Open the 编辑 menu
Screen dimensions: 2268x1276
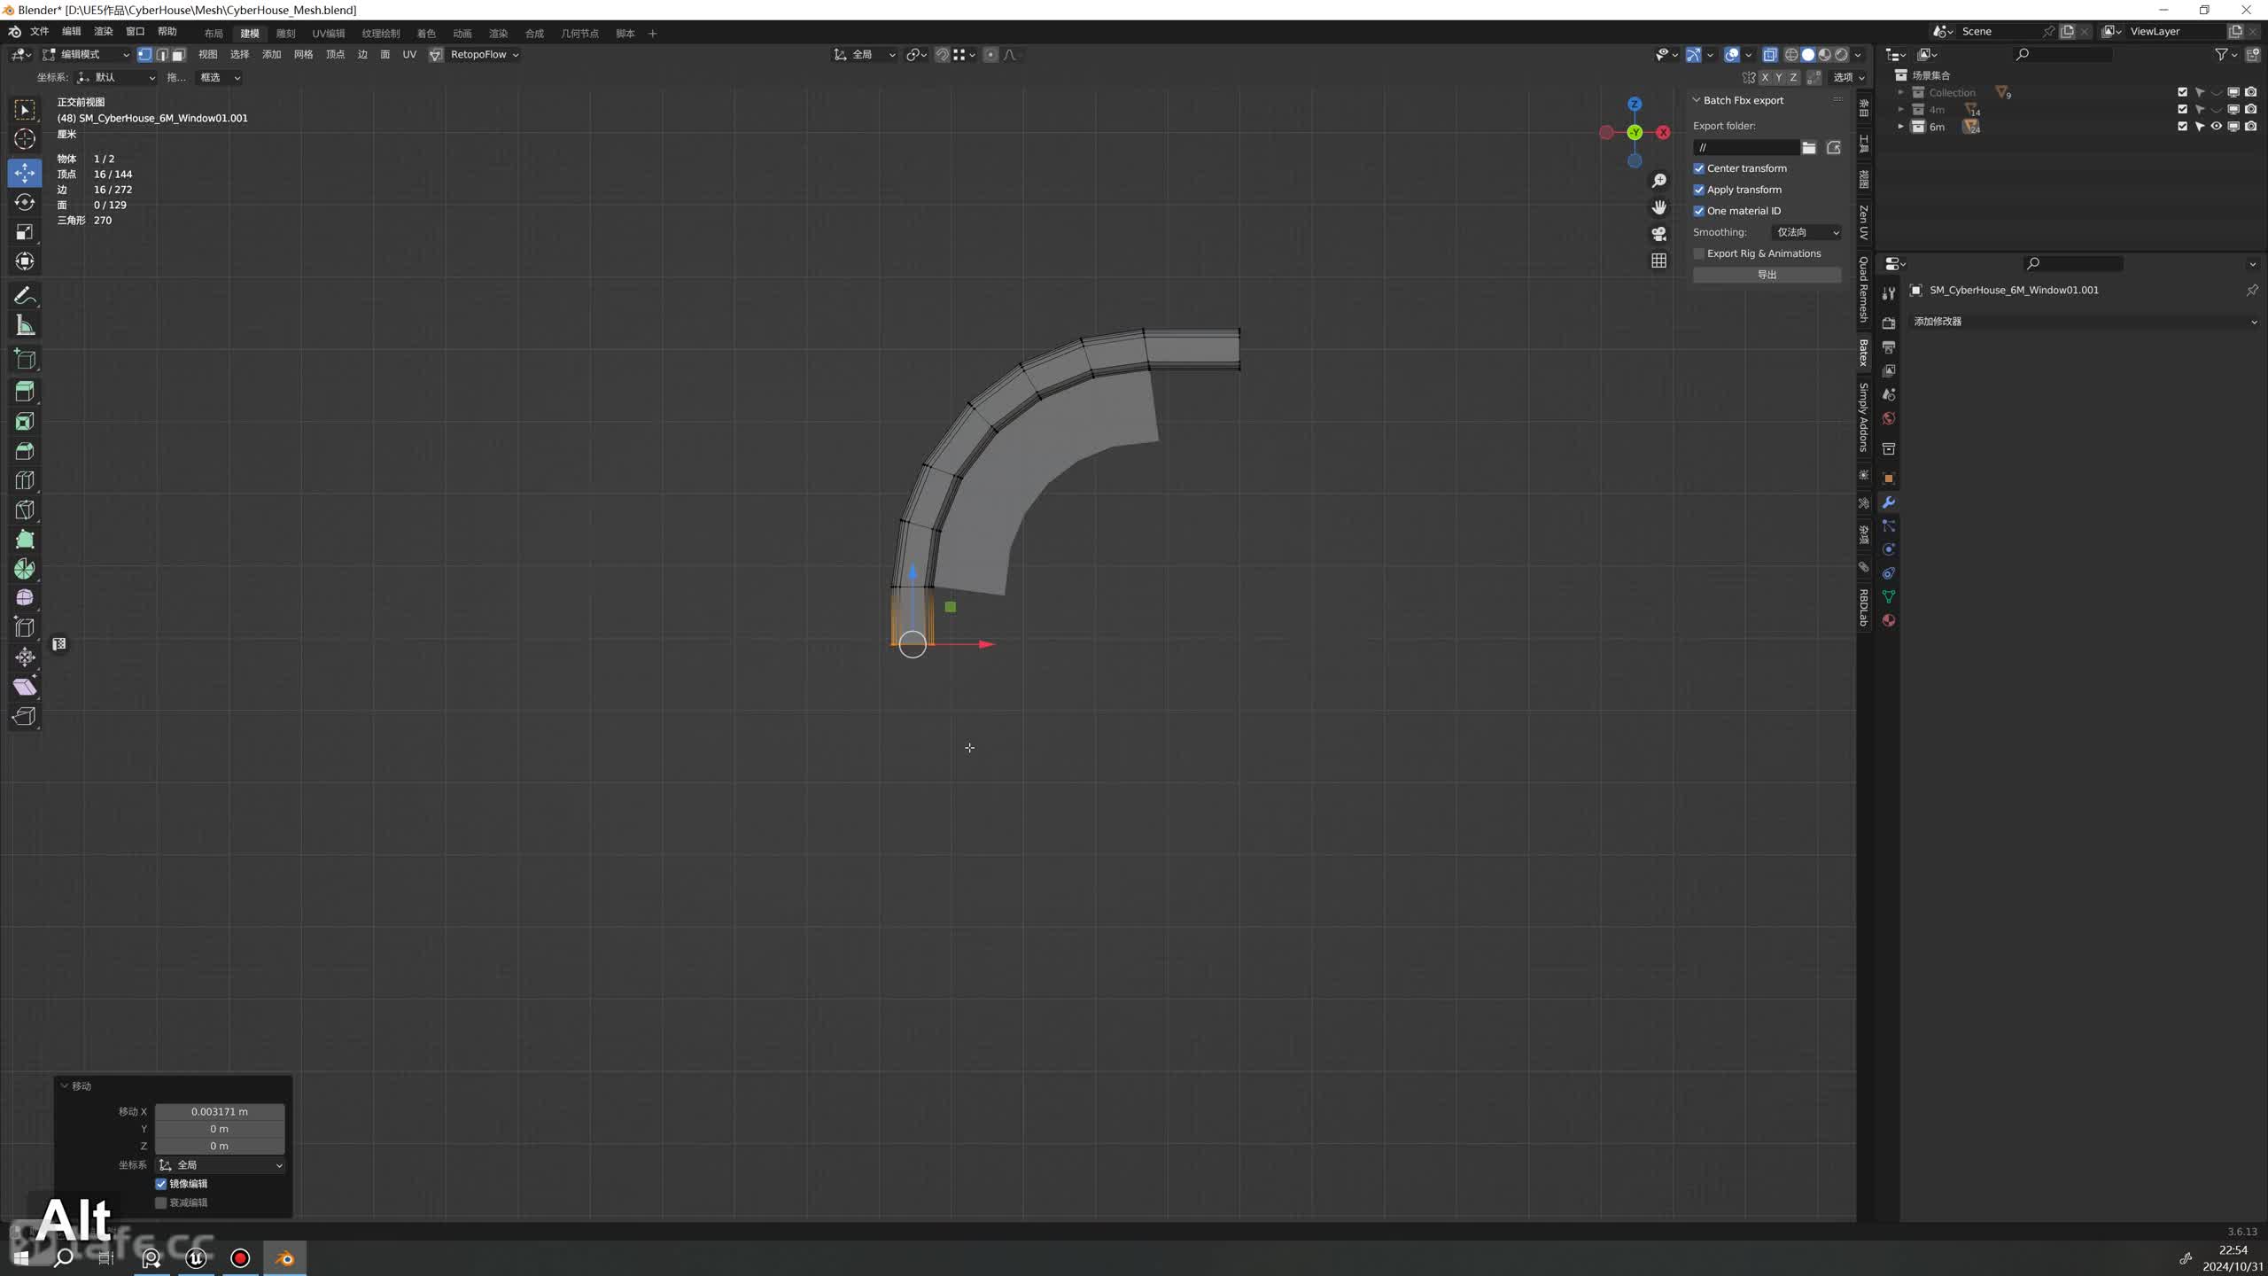point(71,32)
